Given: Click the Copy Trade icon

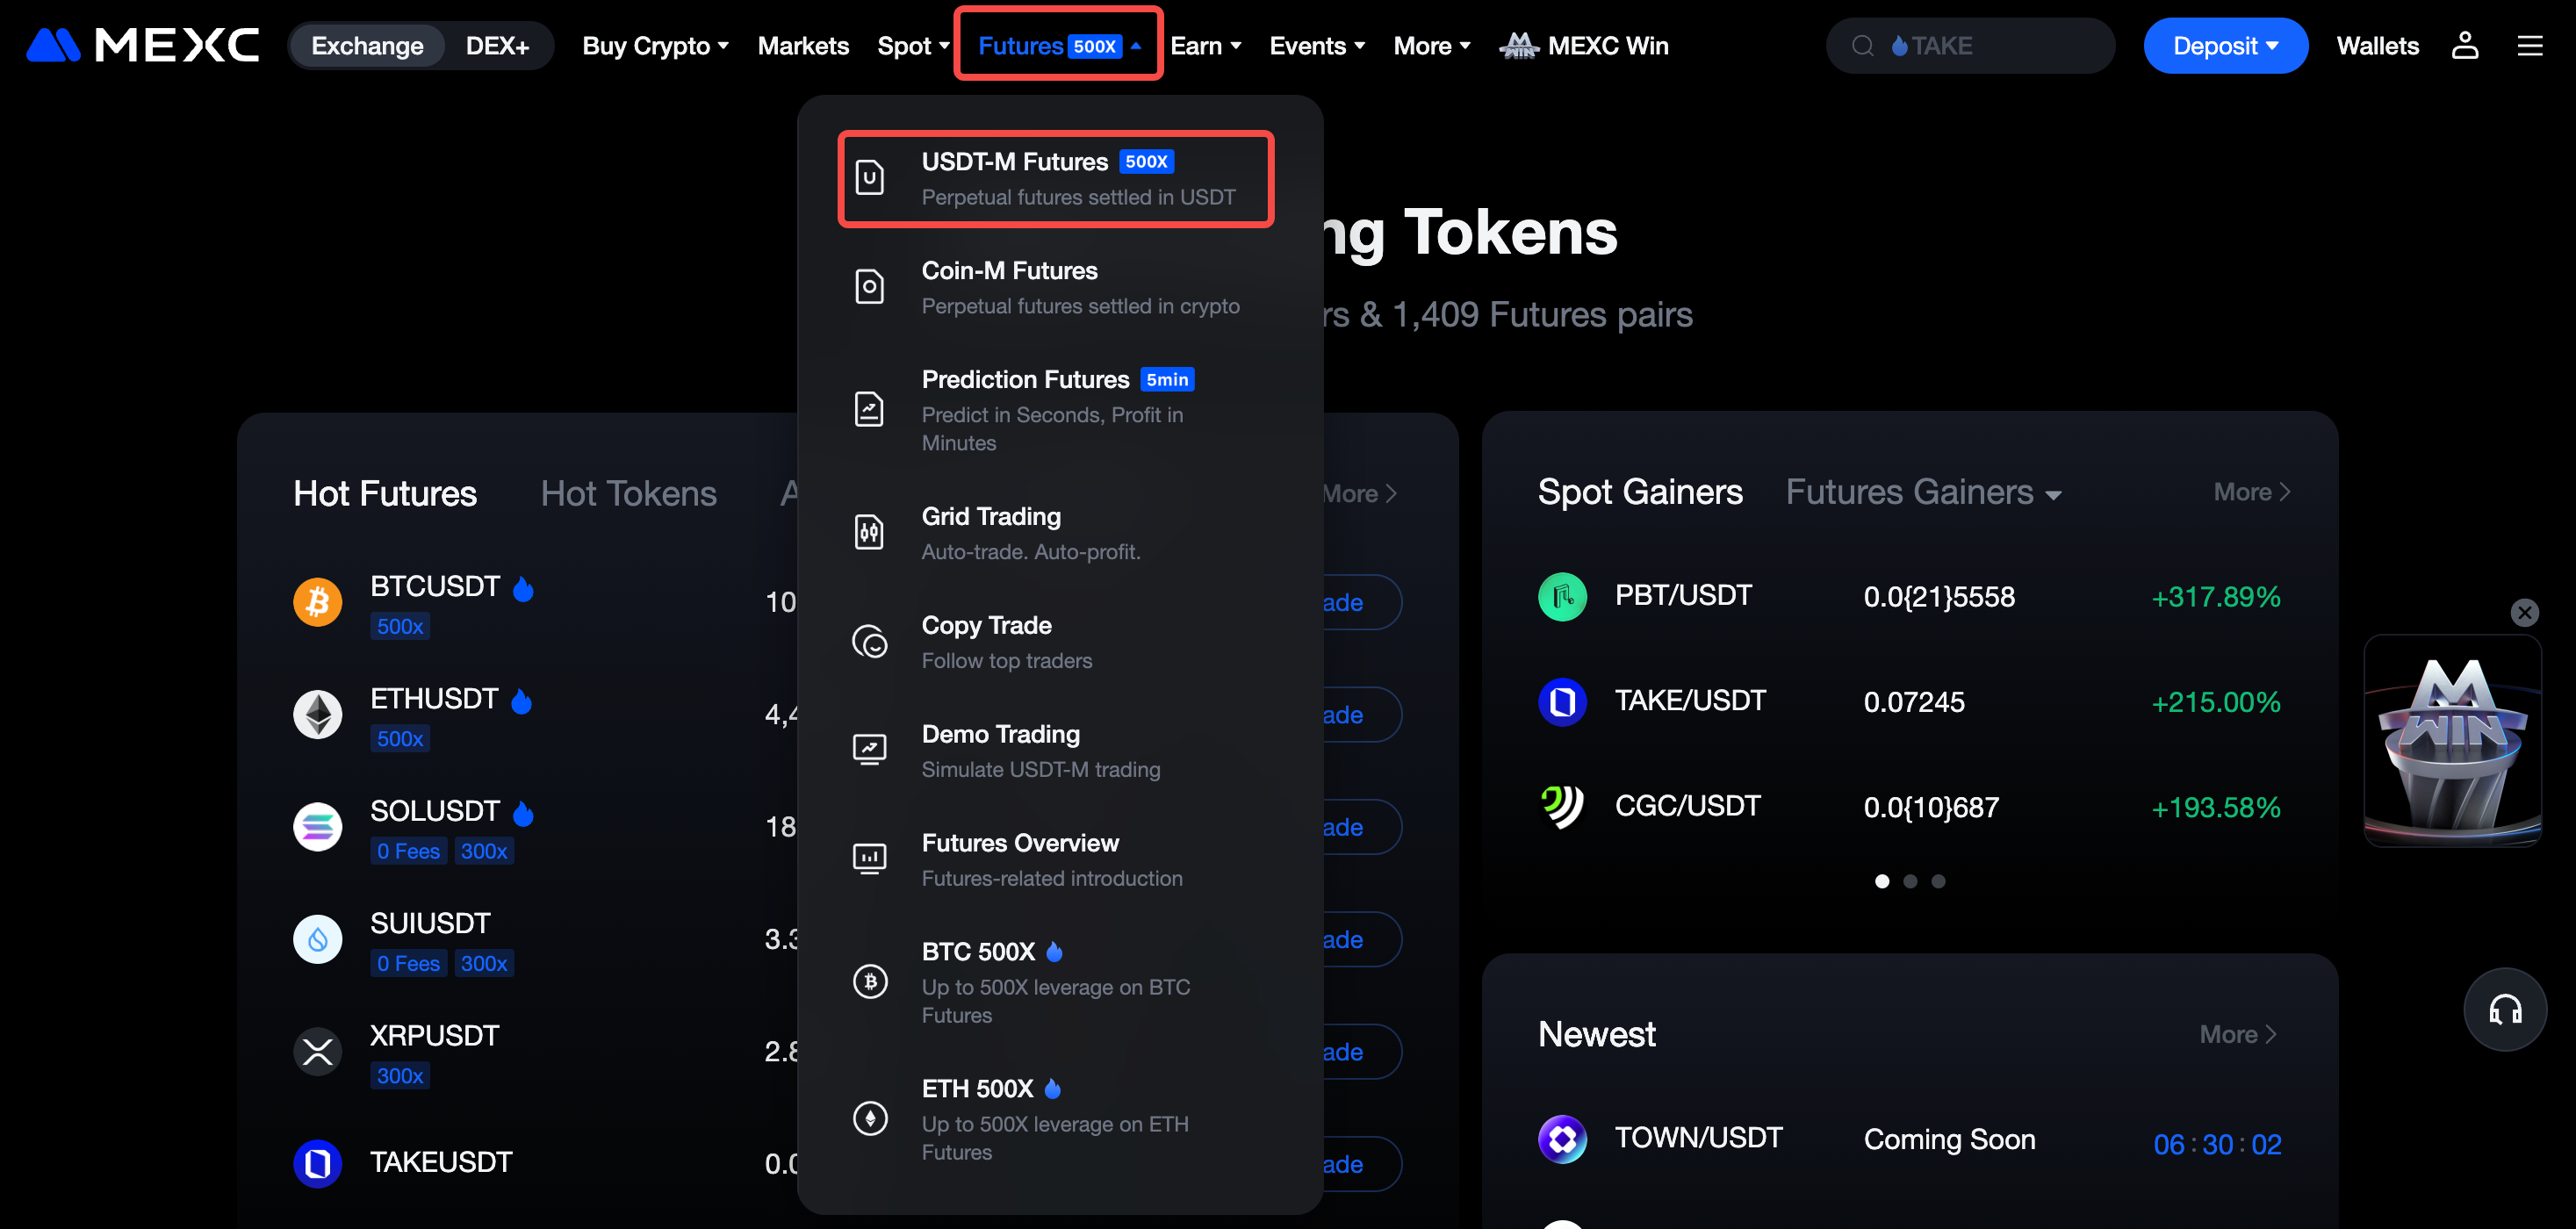Looking at the screenshot, I should [869, 641].
